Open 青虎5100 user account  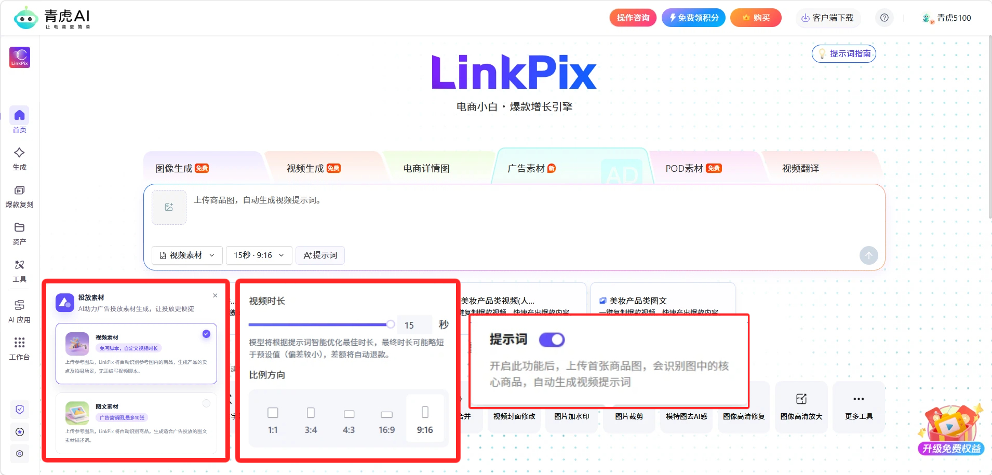click(947, 18)
